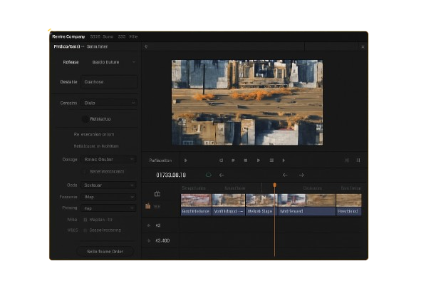The width and height of the screenshot is (436, 291).
Task: Expand the Rorinc Onuber dropdown
Action: click(108, 160)
